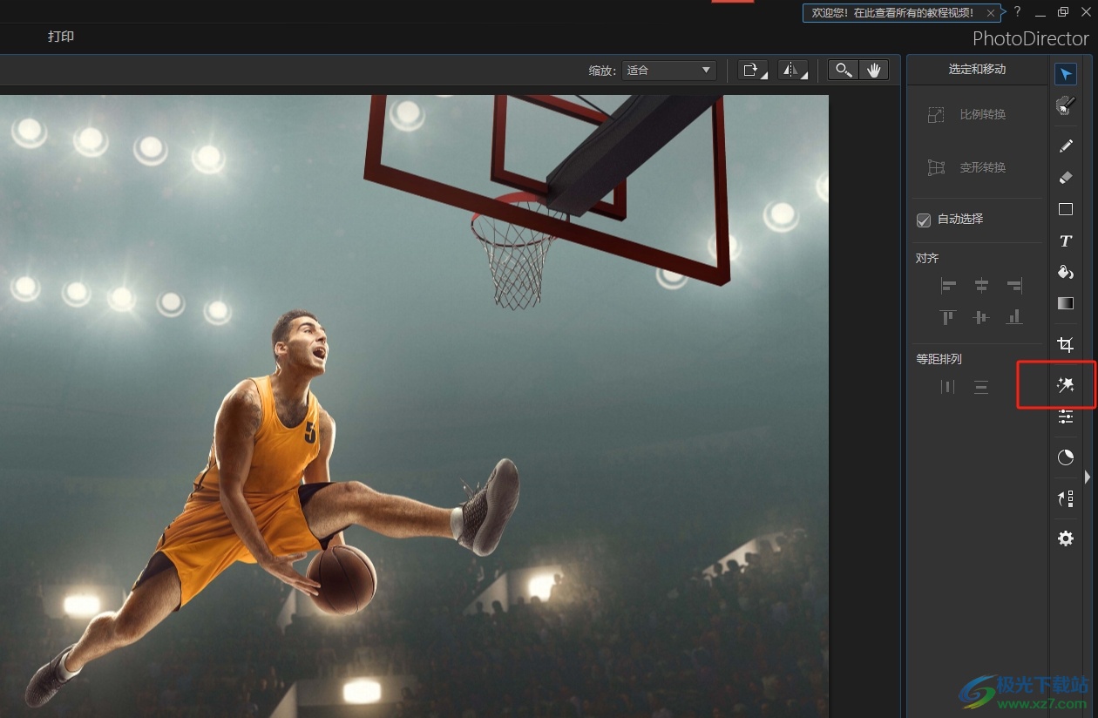Select the arrow Select and Move tool
Image resolution: width=1098 pixels, height=718 pixels.
click(1065, 74)
